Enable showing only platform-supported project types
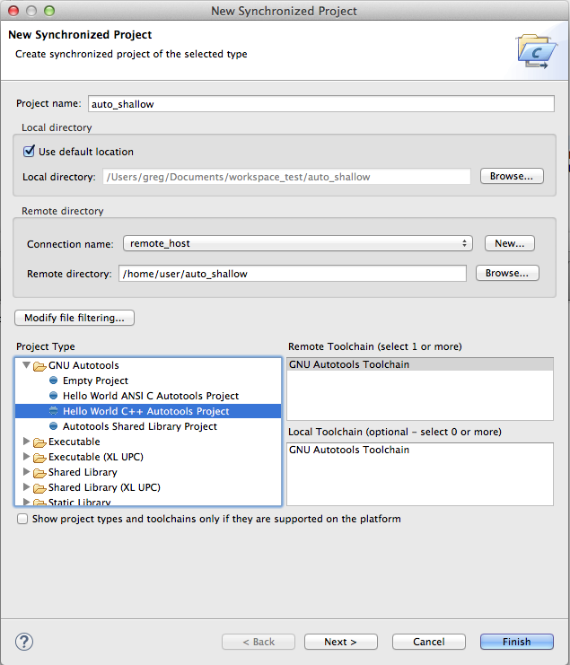 (x=22, y=519)
